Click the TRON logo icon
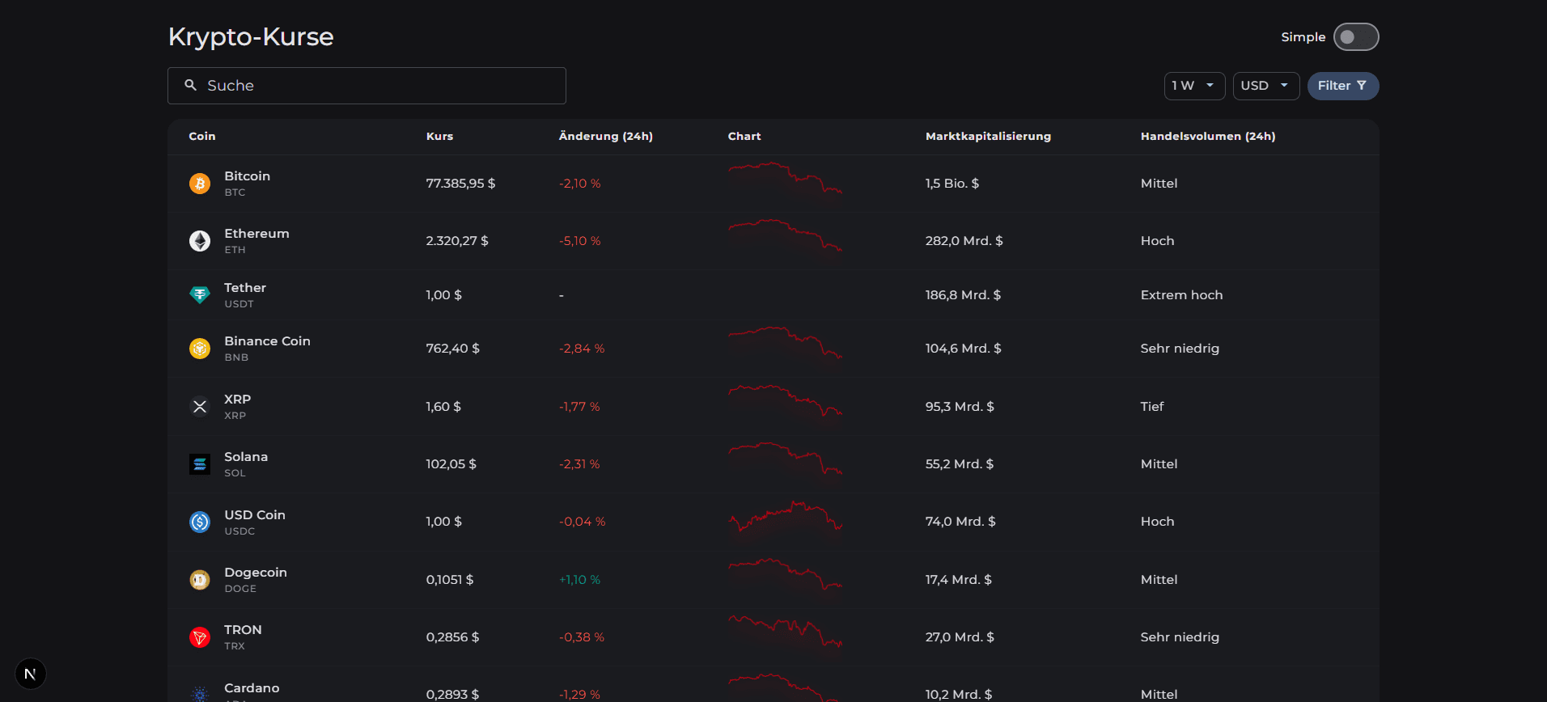The height and width of the screenshot is (702, 1547). (x=200, y=637)
